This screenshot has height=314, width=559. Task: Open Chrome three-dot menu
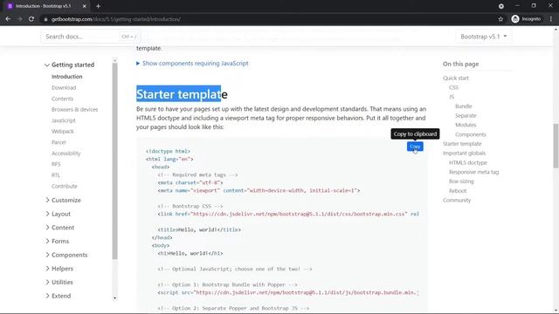point(551,19)
